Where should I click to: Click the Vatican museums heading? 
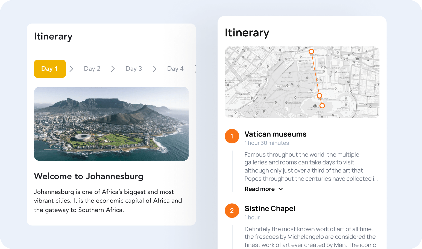point(276,134)
